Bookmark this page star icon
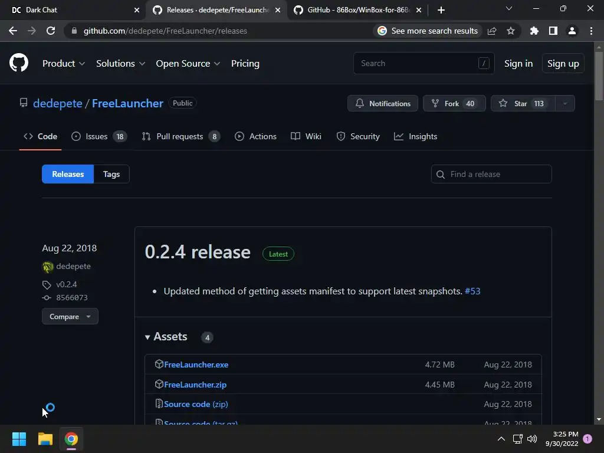 point(511,31)
